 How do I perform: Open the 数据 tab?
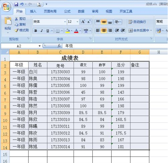point(81,11)
